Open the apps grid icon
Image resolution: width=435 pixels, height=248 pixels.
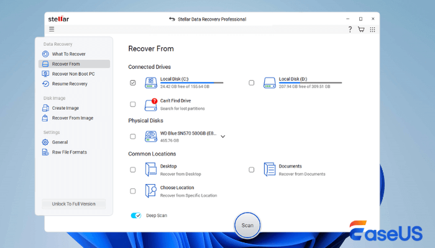(x=372, y=29)
